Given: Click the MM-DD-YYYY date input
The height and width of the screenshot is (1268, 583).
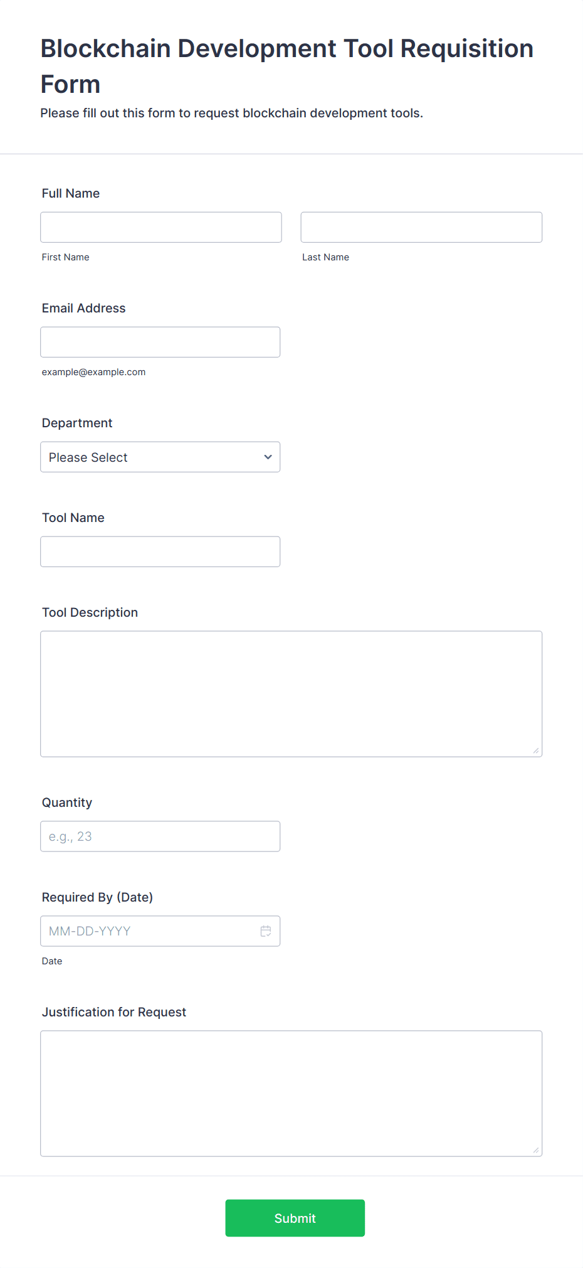Looking at the screenshot, I should pos(160,931).
